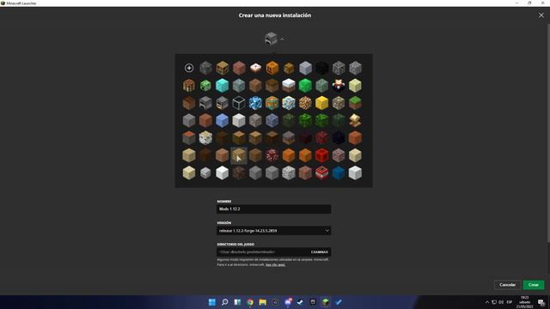Select the empty glass block icon

239,103
